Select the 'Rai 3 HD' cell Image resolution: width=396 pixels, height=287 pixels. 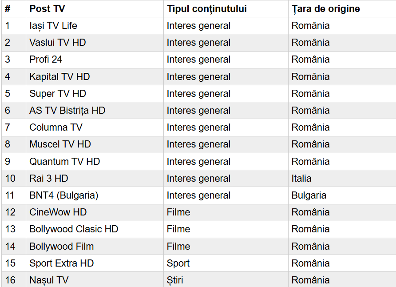[x=49, y=179]
